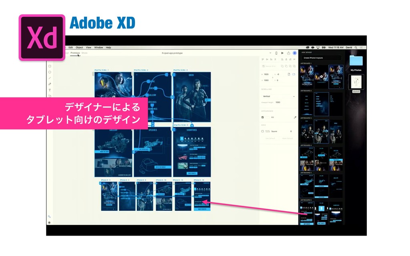Select iPad Pro 12.9in - 1 artboard label
Viewport: 410px width, 256px height.
(x=101, y=70)
